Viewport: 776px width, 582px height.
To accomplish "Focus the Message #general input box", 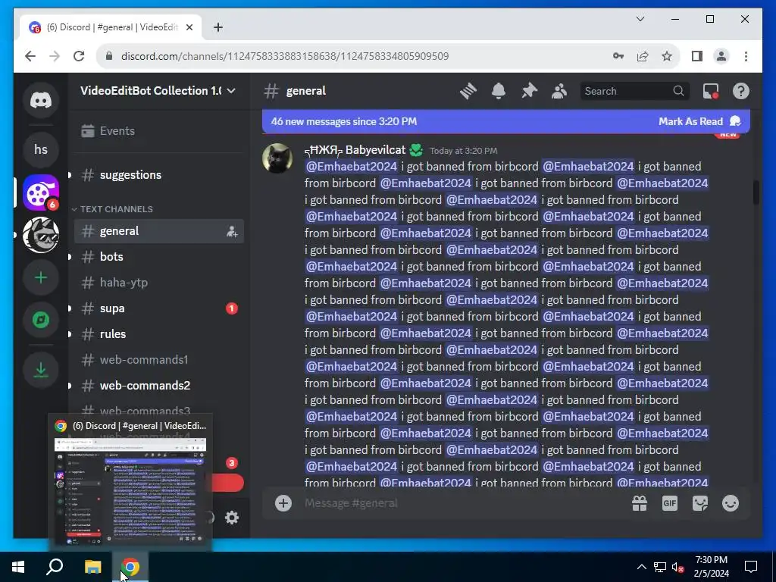I will (460, 503).
